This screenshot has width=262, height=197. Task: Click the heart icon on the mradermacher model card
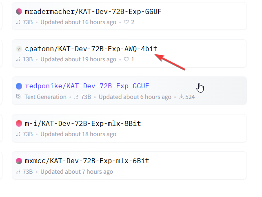tap(127, 22)
